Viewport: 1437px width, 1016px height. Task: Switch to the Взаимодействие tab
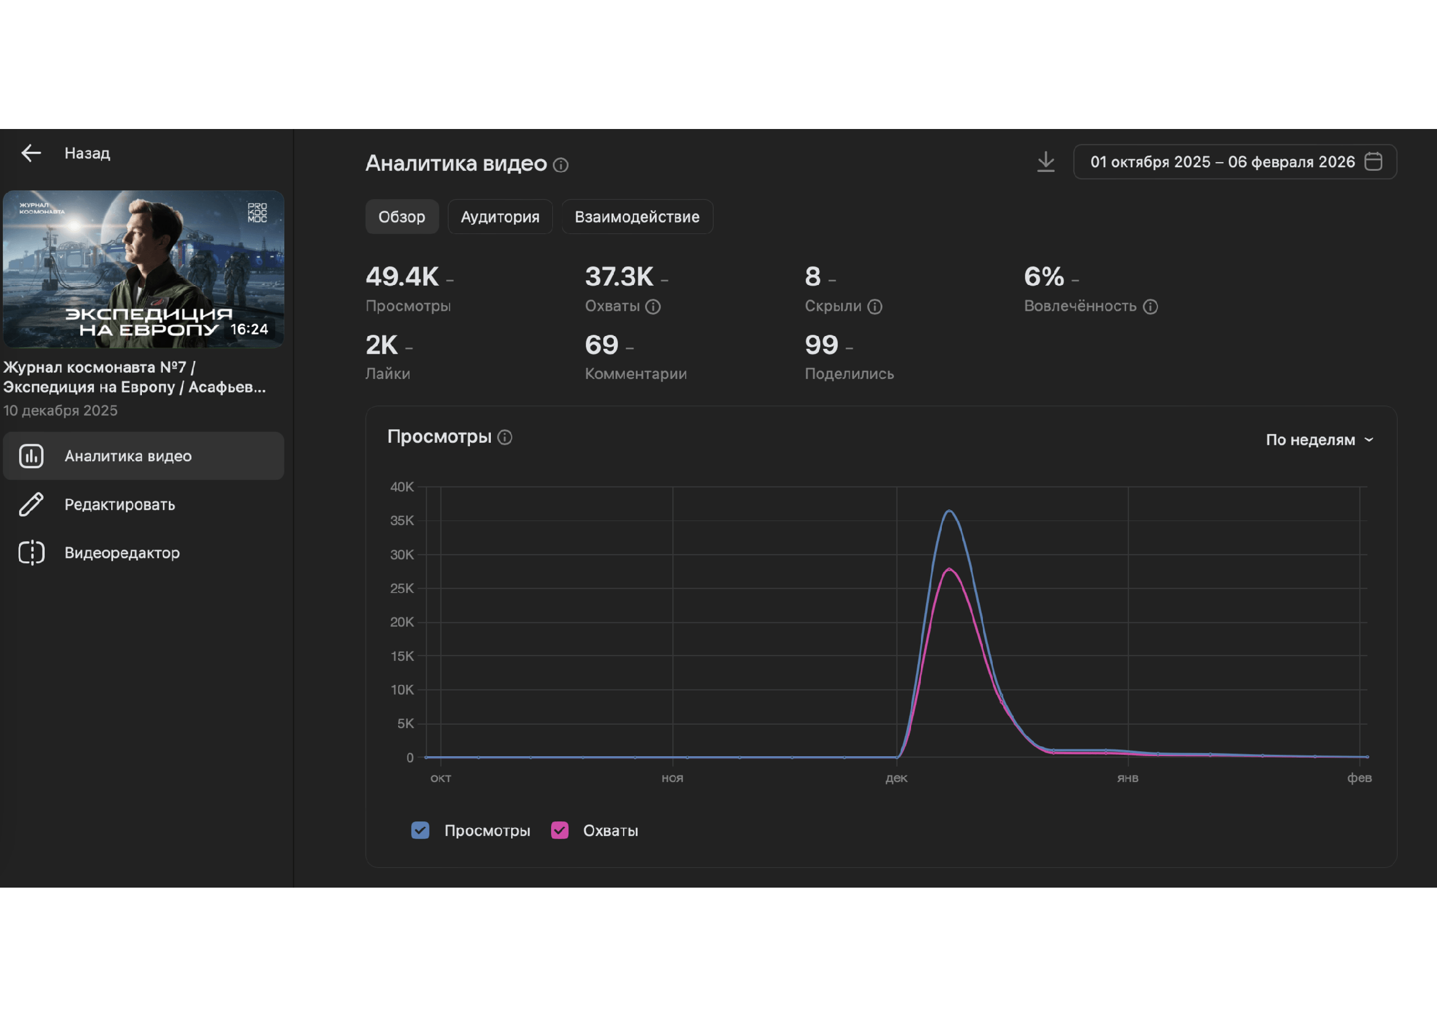(636, 217)
